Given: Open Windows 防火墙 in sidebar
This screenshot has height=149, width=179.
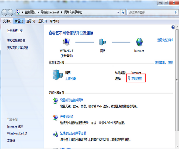Looking at the screenshot, I should coord(17,134).
